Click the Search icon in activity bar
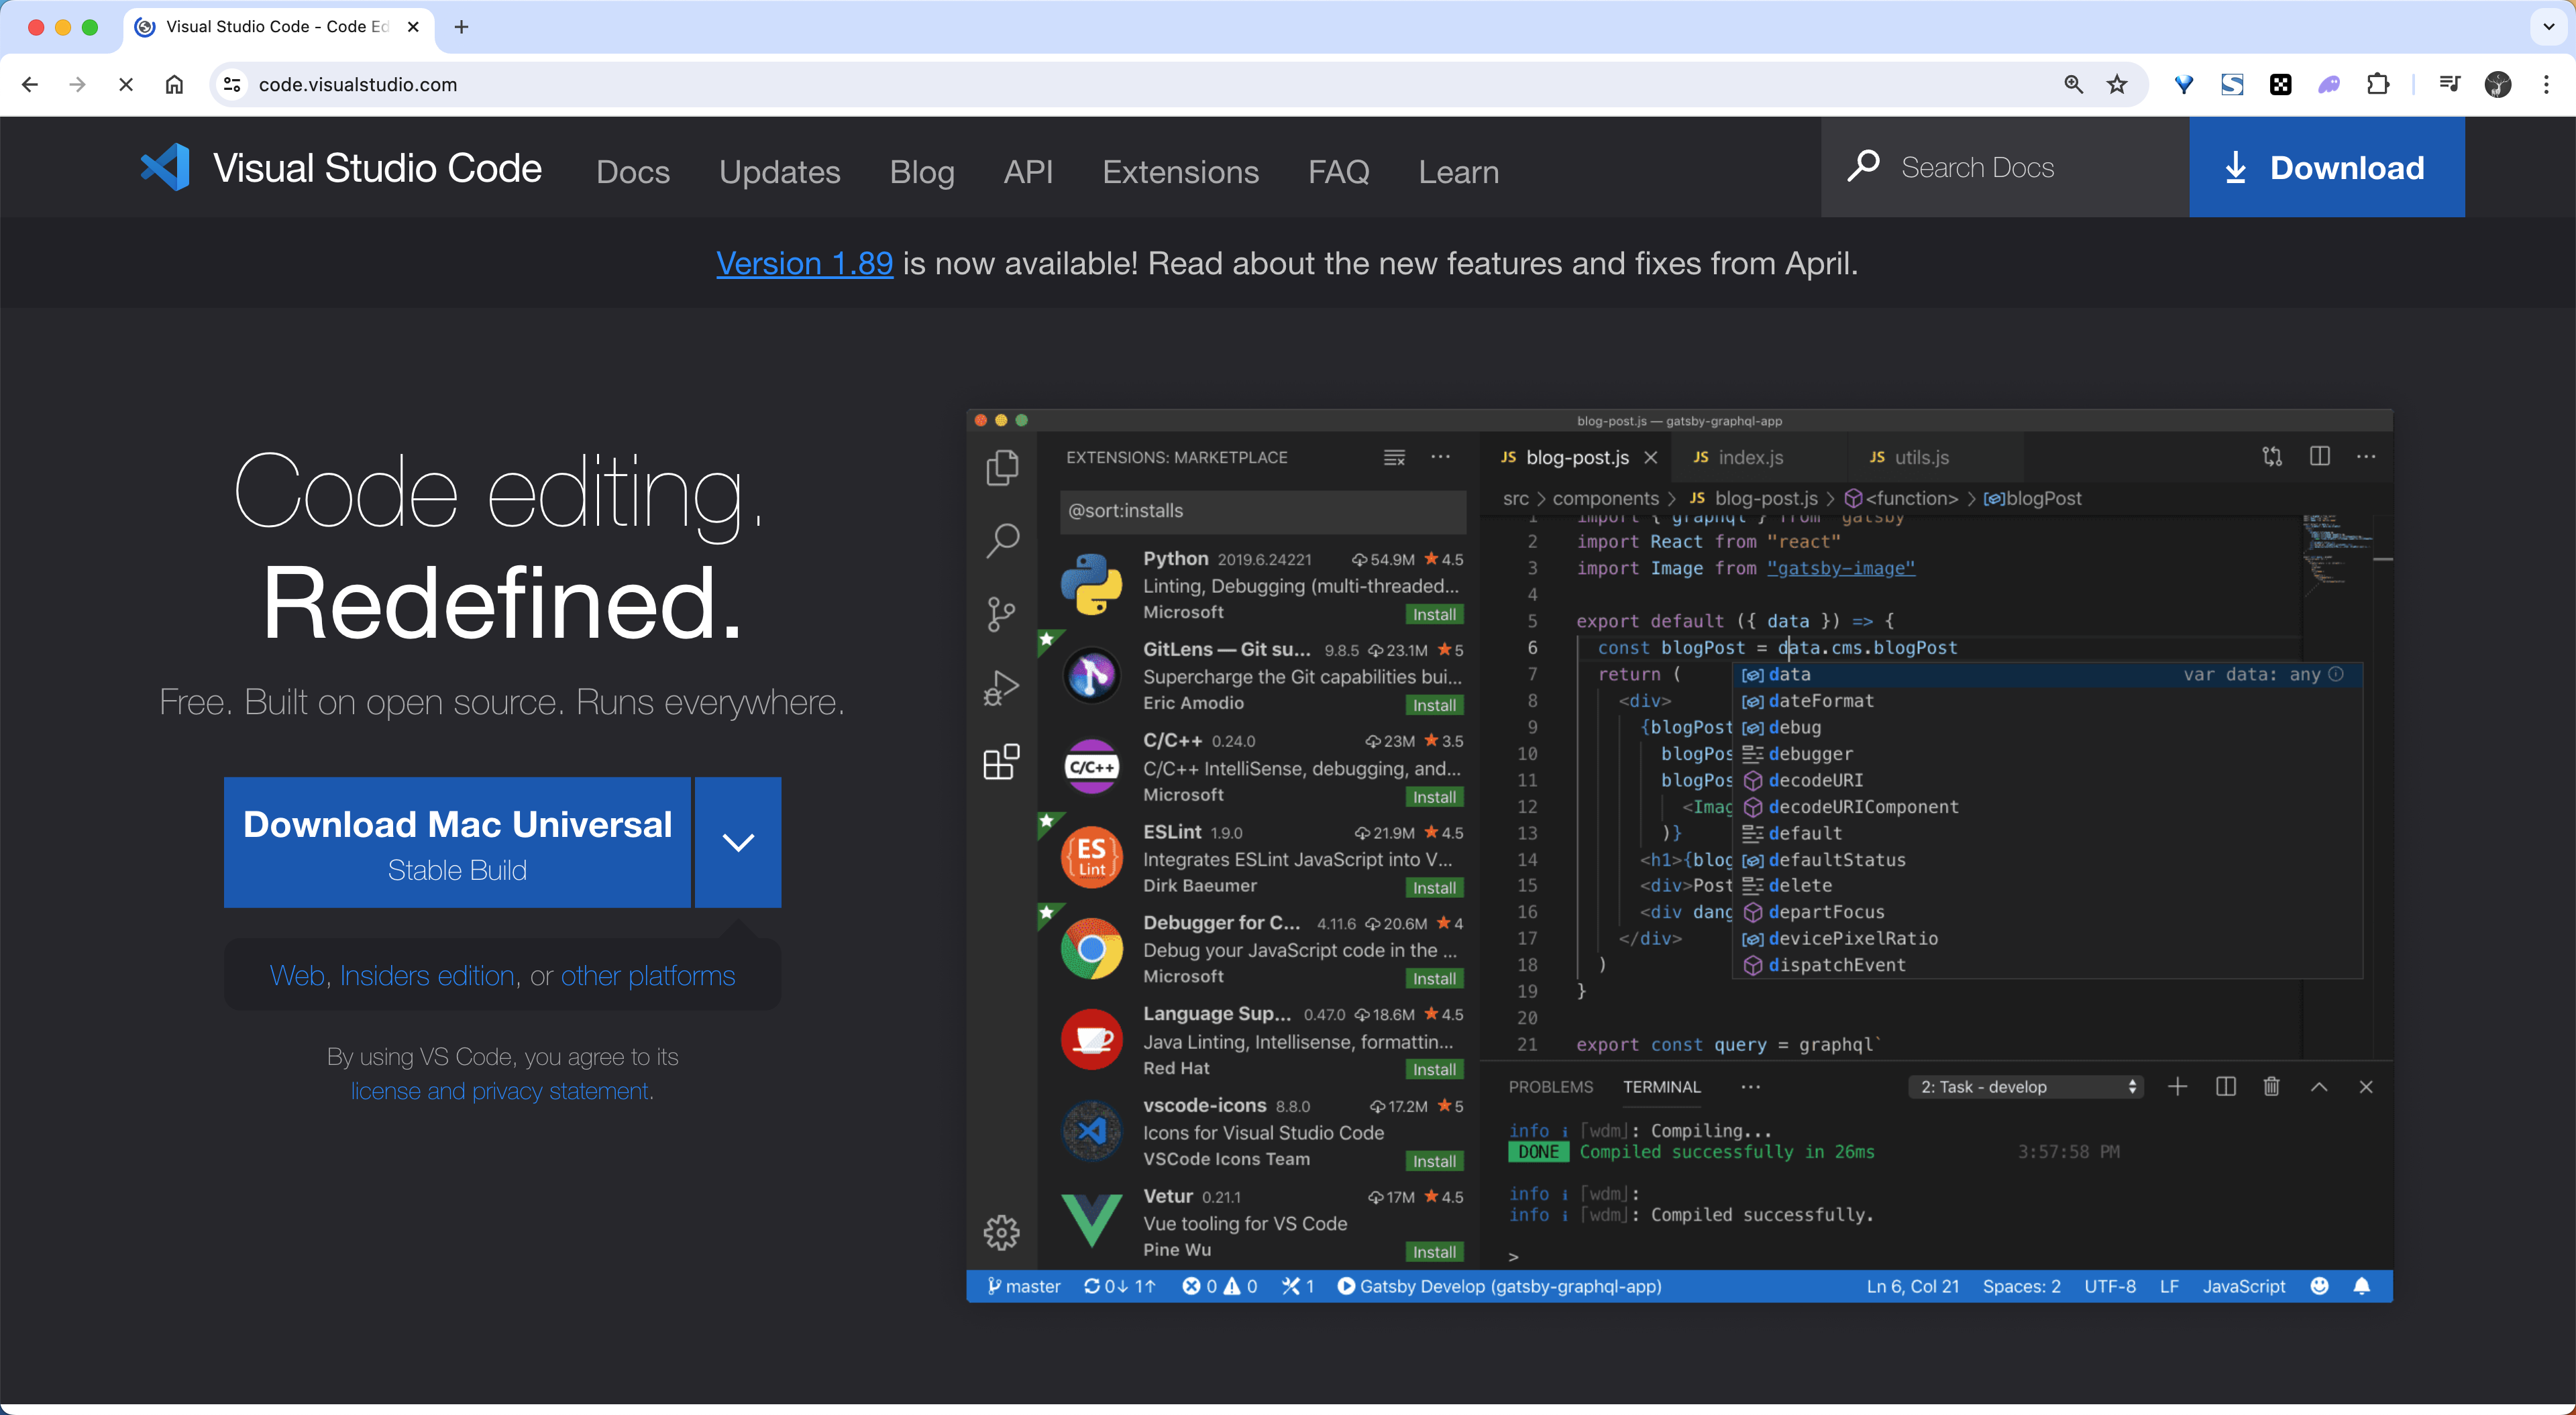Image resolution: width=2576 pixels, height=1415 pixels. point(1002,540)
